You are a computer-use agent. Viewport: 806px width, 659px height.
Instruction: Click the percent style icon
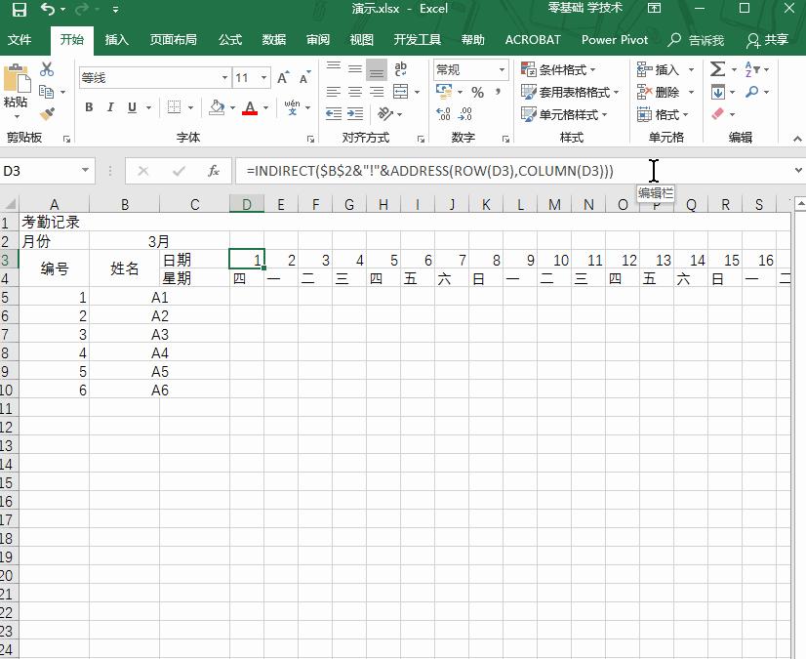click(477, 92)
